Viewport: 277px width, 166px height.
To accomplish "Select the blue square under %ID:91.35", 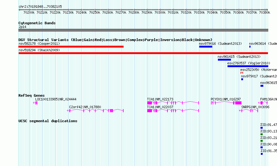I will click(x=262, y=154).
